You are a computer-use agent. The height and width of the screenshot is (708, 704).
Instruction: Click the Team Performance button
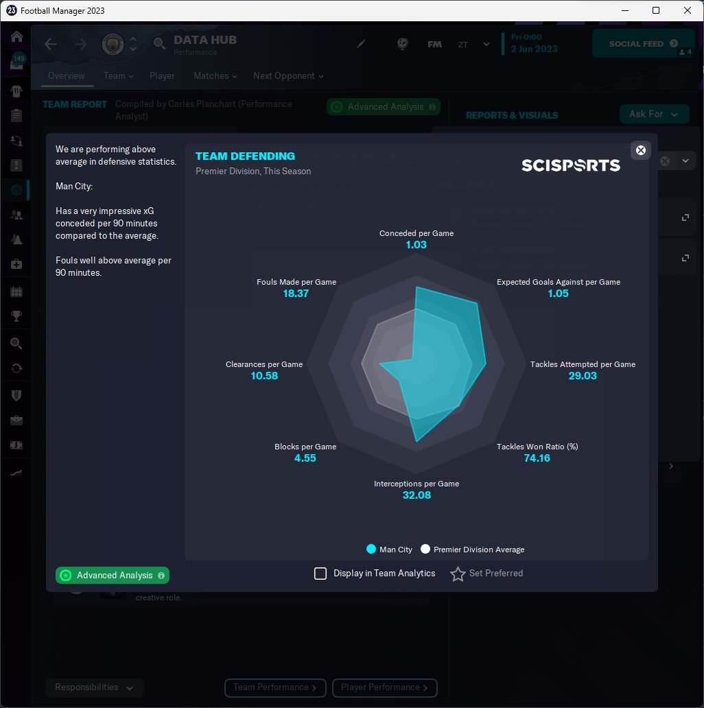click(275, 687)
